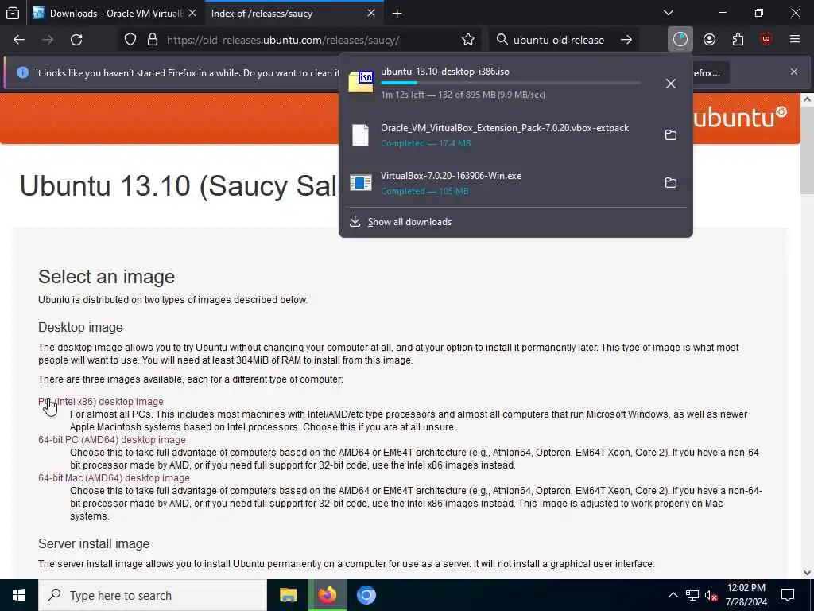Toggle the Downloads panel toolbar button
The width and height of the screenshot is (814, 611).
[680, 40]
